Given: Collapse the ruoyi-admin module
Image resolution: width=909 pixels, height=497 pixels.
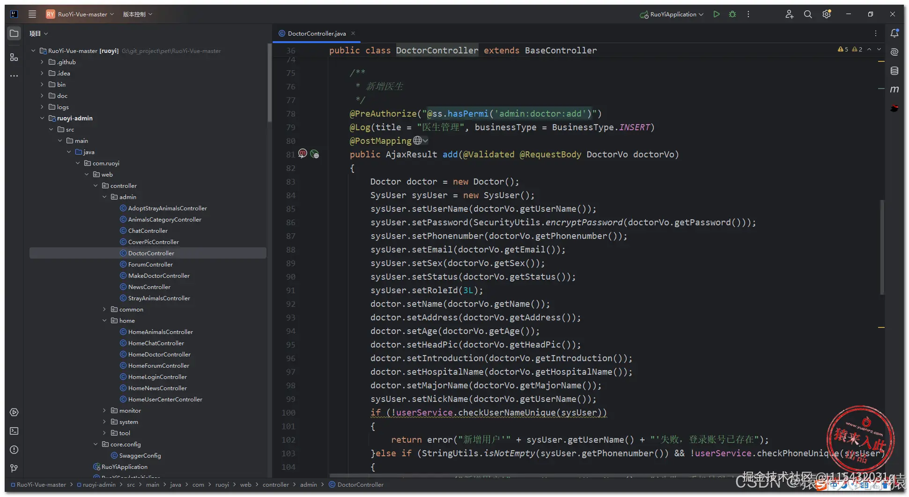Looking at the screenshot, I should point(42,118).
